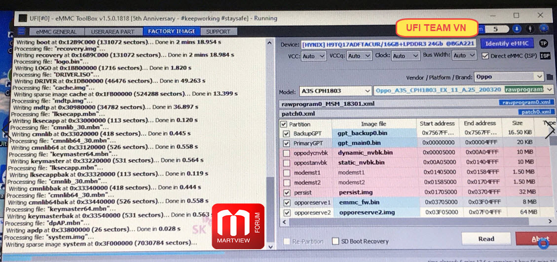Check the oppostanvbk partition checkbox
Viewport: 557px width, 262px height.
point(286,163)
